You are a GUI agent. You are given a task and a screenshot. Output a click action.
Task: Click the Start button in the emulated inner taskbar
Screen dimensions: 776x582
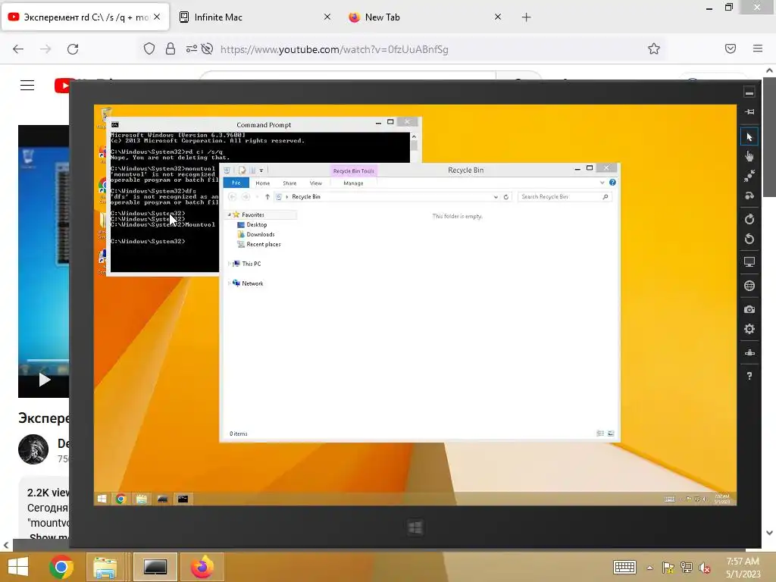point(102,499)
